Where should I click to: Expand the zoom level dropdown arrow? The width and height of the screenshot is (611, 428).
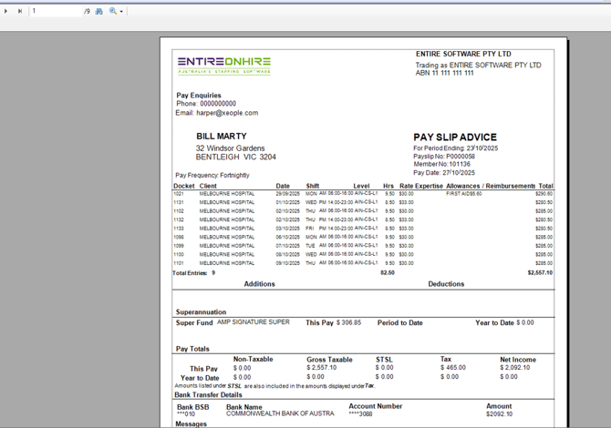121,12
